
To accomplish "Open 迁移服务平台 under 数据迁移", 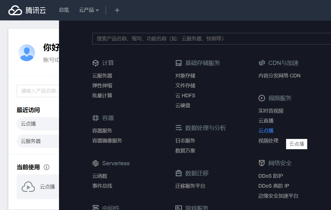I will (190, 186).
